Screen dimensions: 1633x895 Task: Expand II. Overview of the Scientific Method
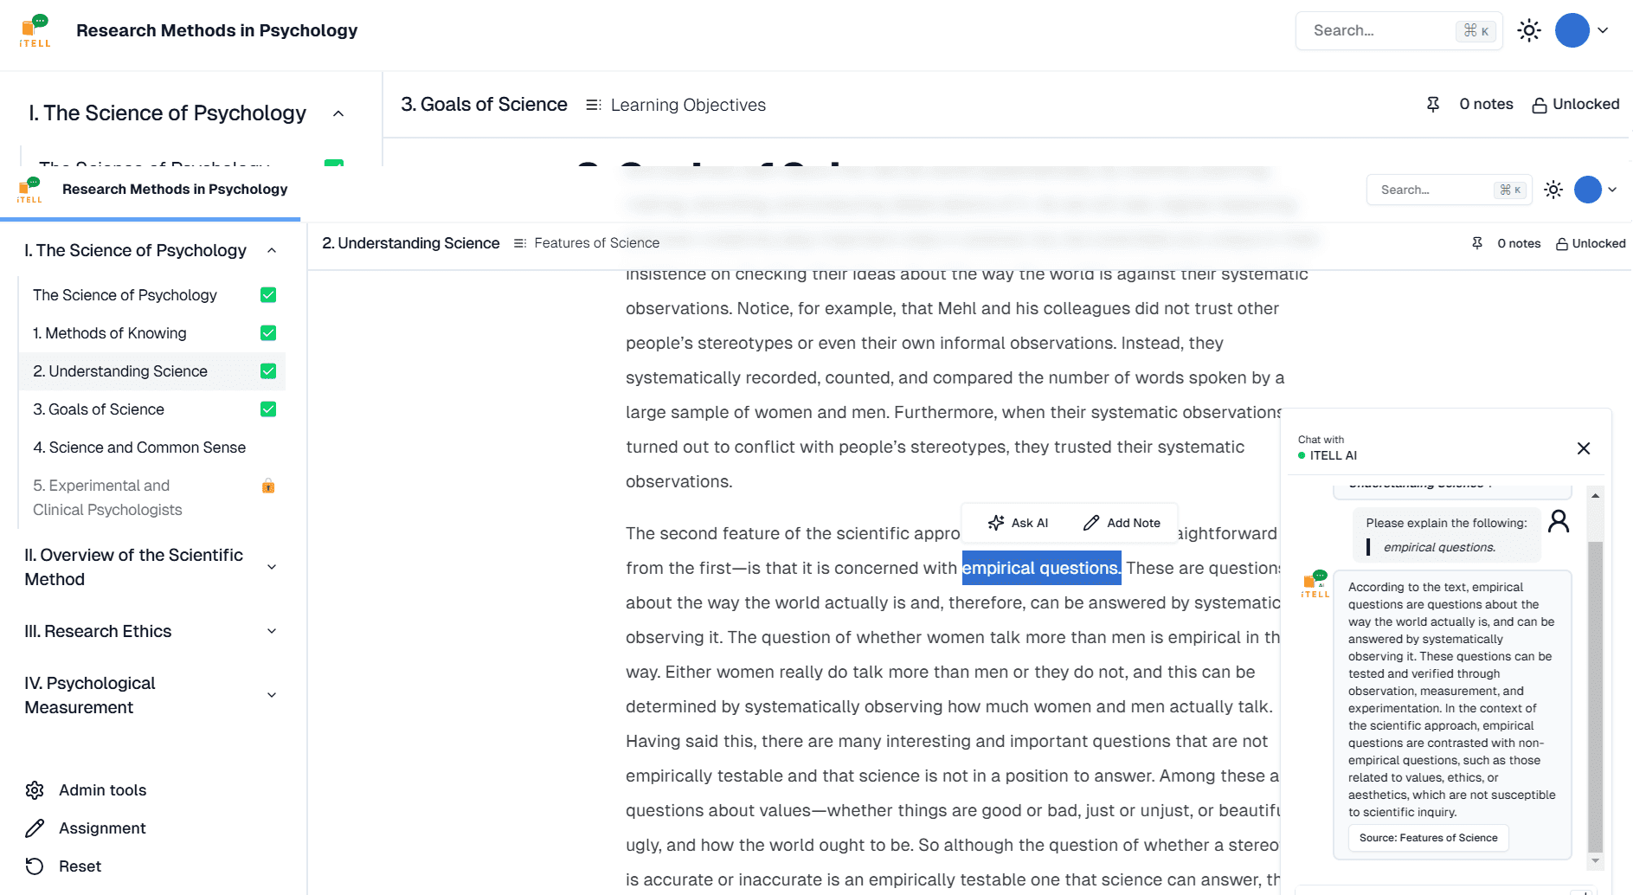272,567
